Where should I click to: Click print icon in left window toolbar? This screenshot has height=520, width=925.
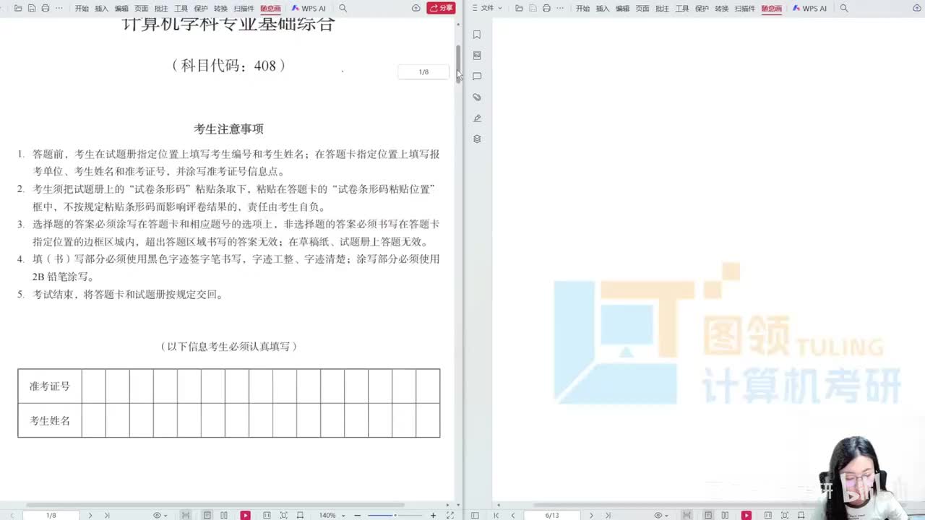[46, 8]
